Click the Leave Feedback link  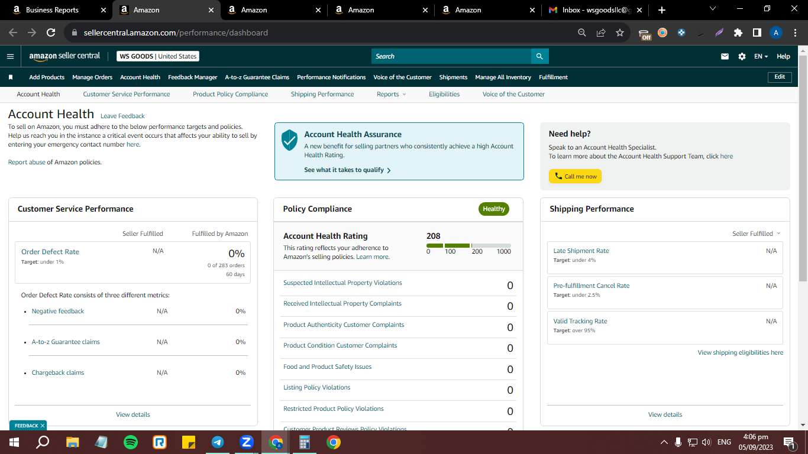[x=122, y=116]
